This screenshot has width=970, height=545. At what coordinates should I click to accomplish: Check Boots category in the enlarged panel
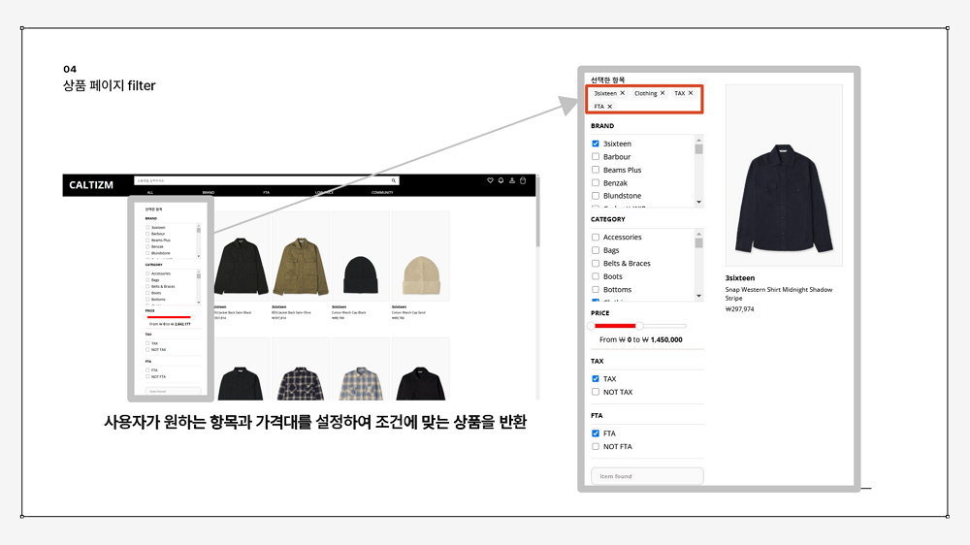(596, 276)
